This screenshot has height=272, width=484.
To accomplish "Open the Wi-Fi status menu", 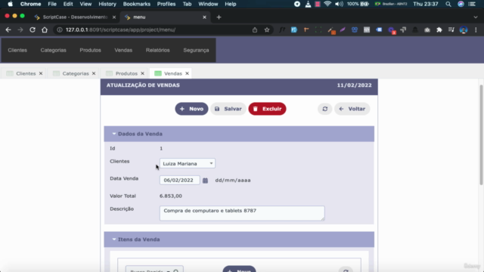I will [x=327, y=4].
